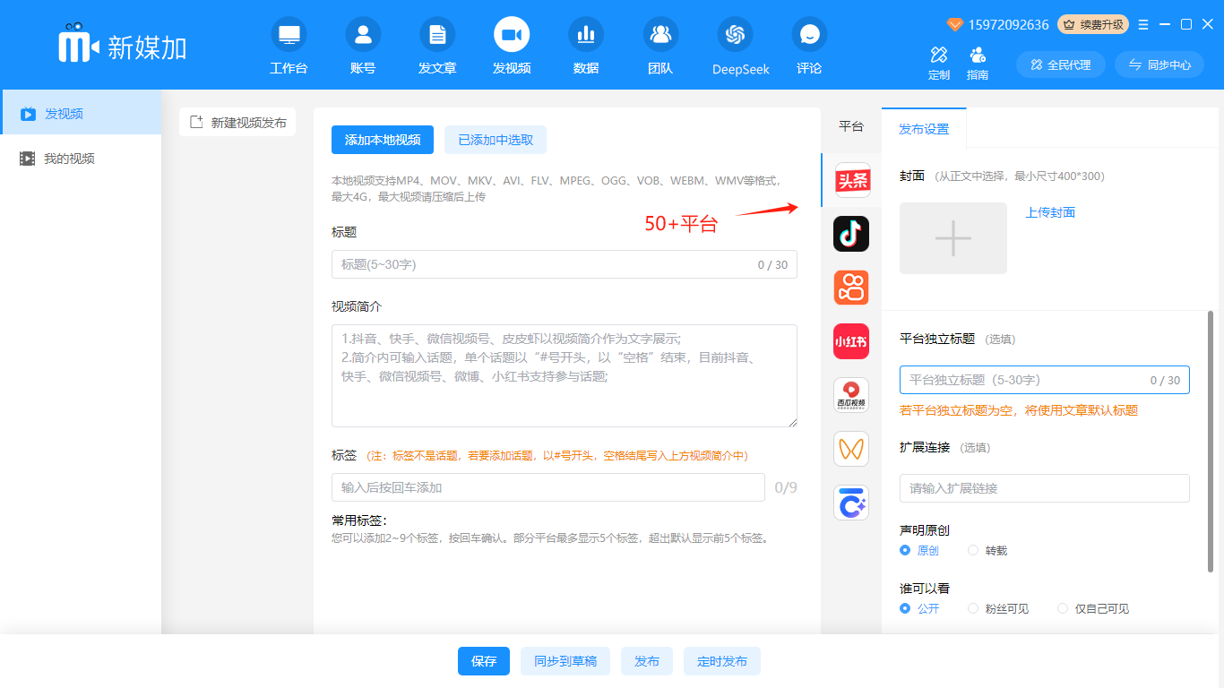Viewport: 1224px width, 688px height.
Task: Switch to the 发布设置 tab
Action: pos(924,128)
